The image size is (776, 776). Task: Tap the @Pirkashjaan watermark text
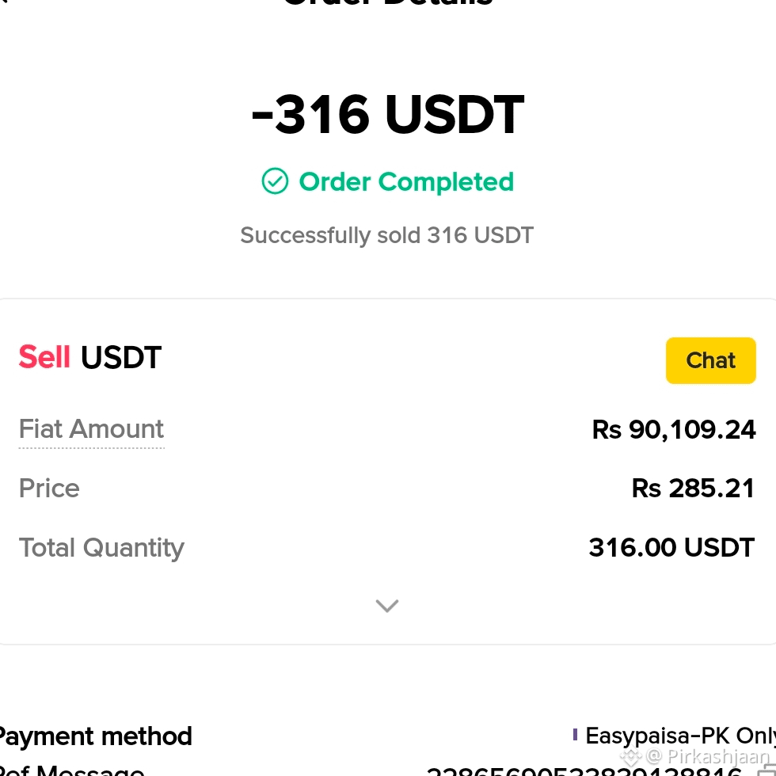pos(708,755)
